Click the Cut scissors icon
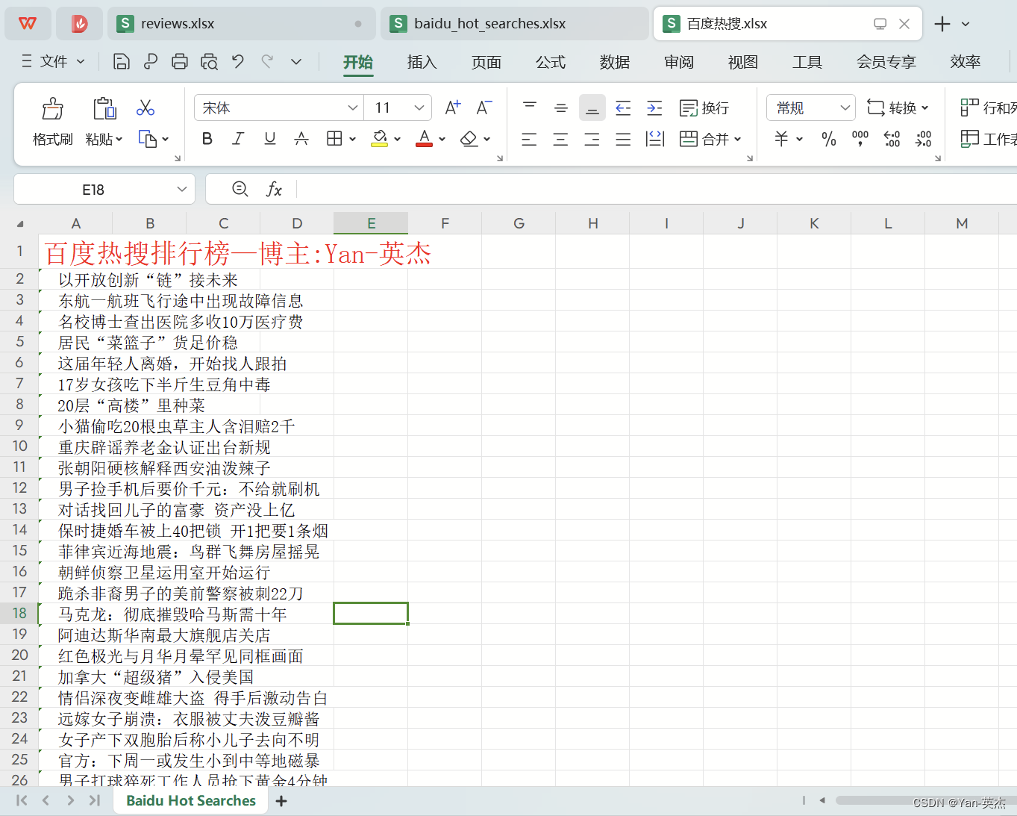 point(145,108)
